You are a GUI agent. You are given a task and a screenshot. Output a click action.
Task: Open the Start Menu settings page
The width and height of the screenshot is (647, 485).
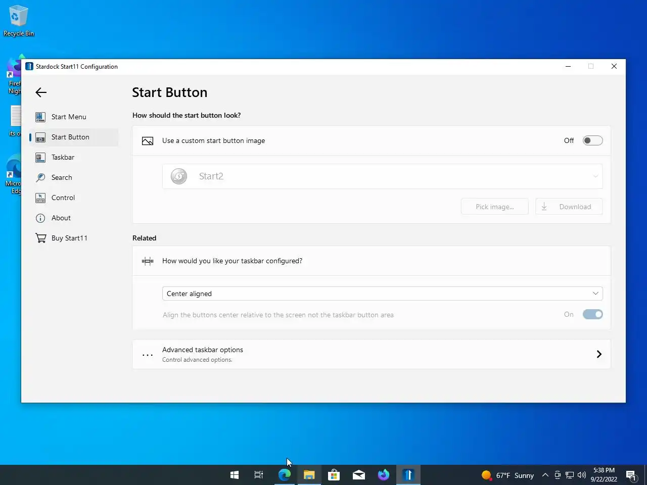point(74,117)
